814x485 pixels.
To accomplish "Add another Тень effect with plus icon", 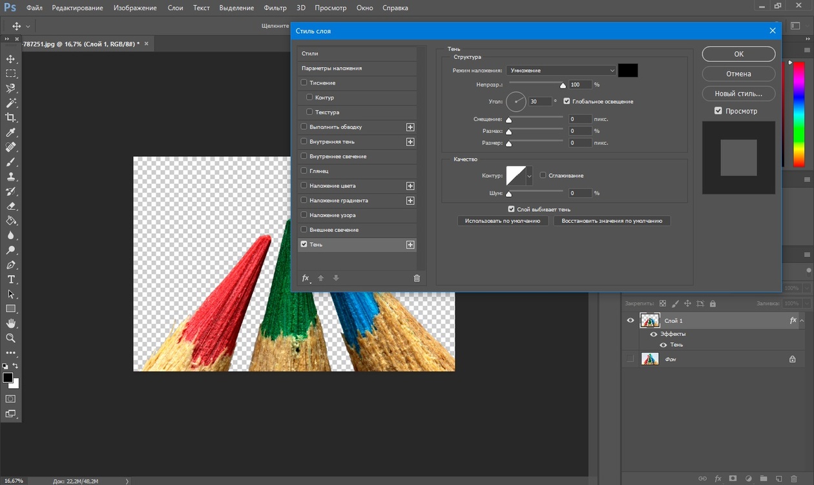I will coord(410,245).
